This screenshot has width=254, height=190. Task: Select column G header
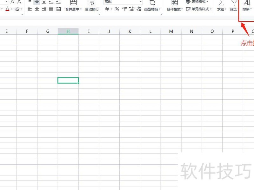tap(48, 31)
